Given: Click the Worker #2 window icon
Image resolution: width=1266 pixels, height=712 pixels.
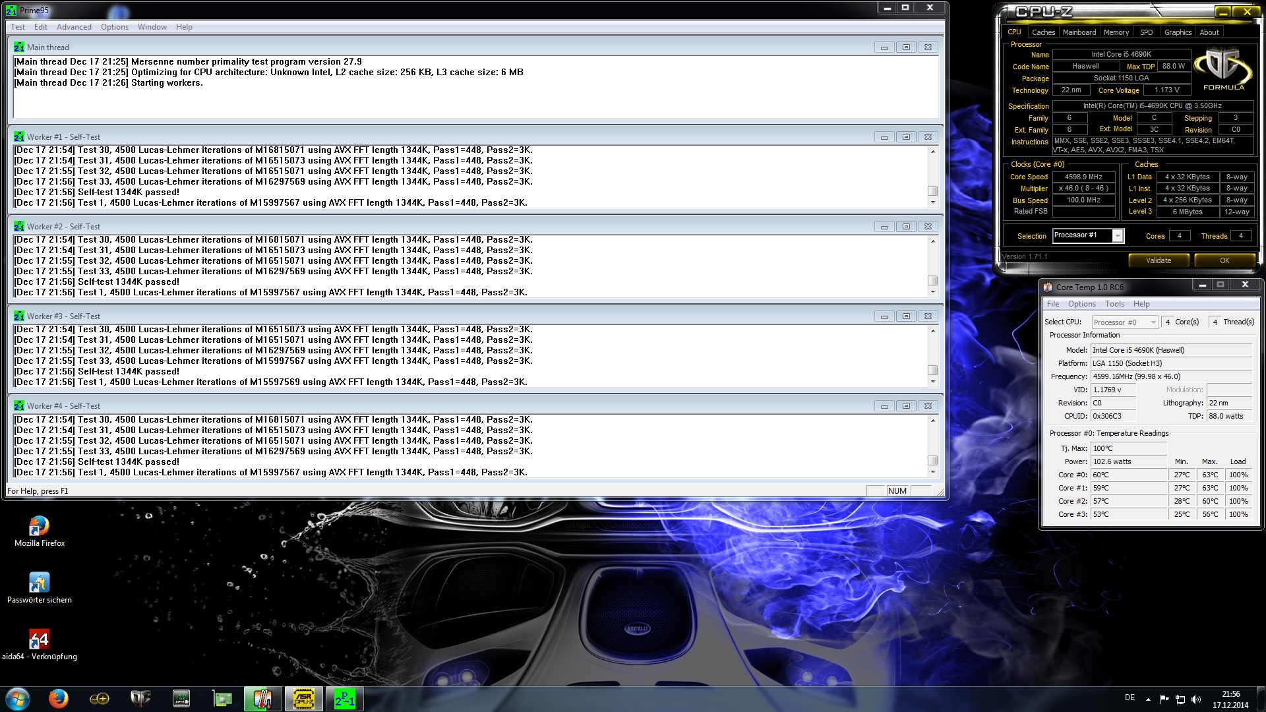Looking at the screenshot, I should (x=19, y=226).
